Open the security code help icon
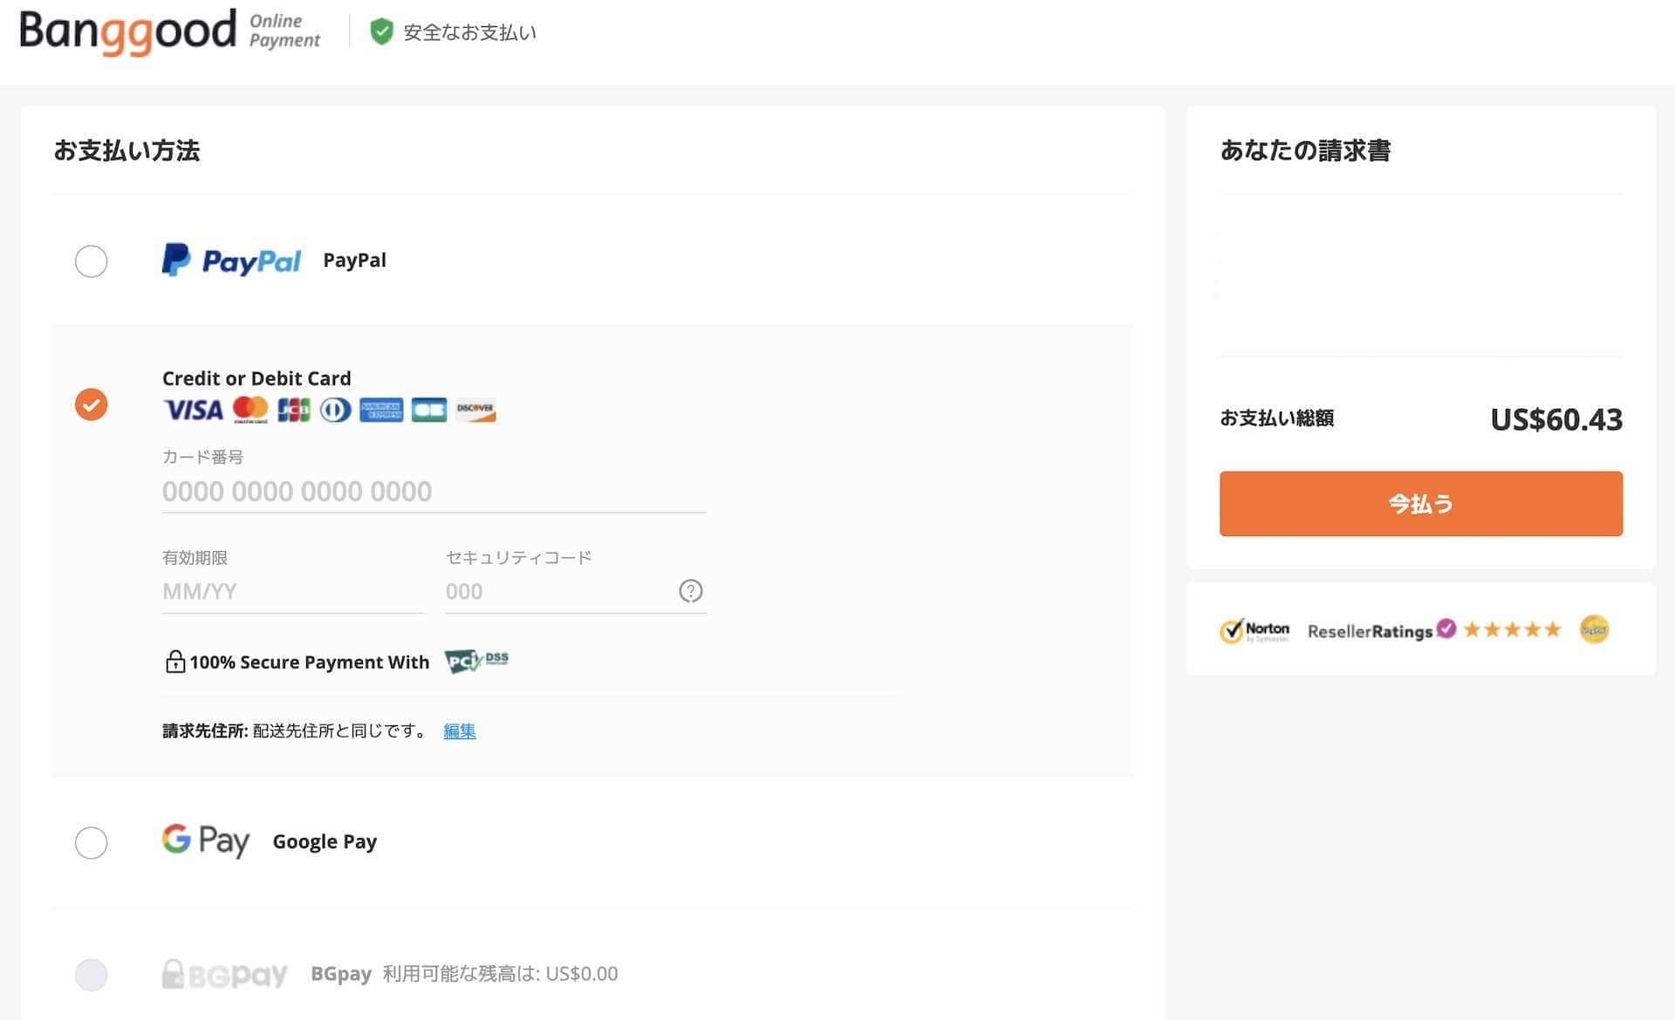 (x=691, y=591)
